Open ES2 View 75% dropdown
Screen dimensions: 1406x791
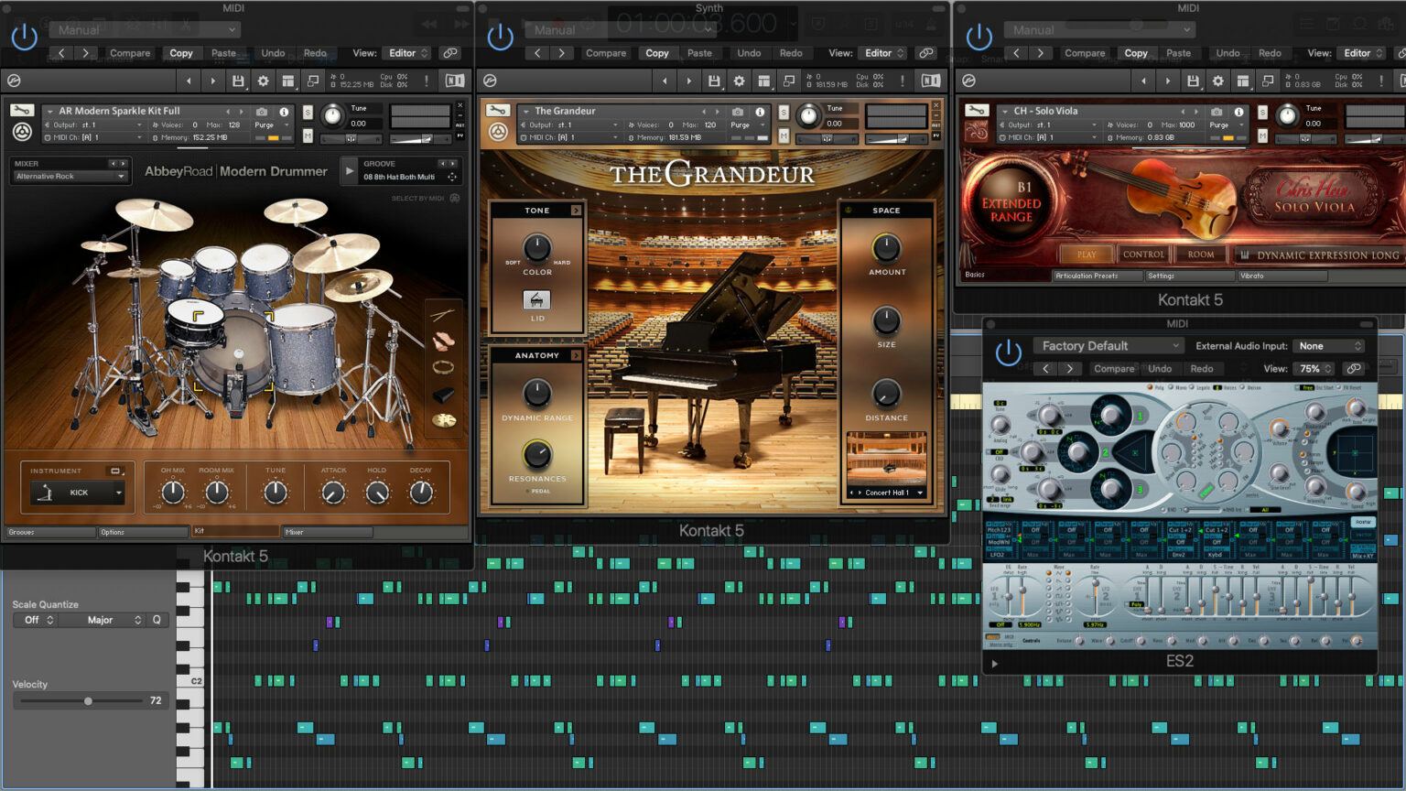pyautogui.click(x=1315, y=369)
